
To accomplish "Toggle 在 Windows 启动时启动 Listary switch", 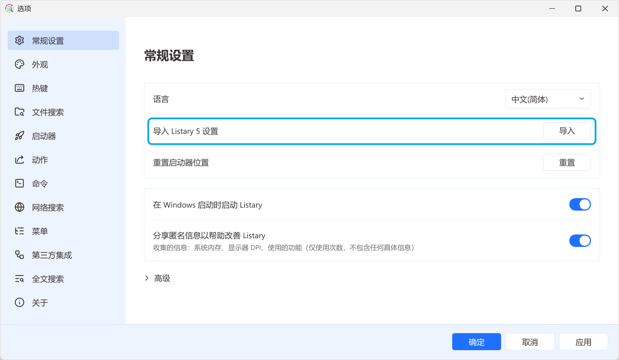I will pyautogui.click(x=580, y=205).
